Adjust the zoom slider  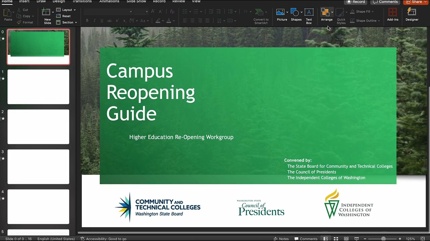pyautogui.click(x=383, y=239)
